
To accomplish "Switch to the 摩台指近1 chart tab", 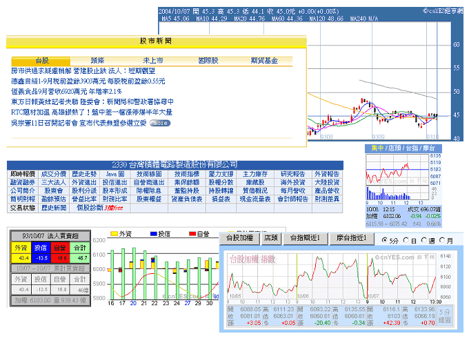I will coord(352,238).
